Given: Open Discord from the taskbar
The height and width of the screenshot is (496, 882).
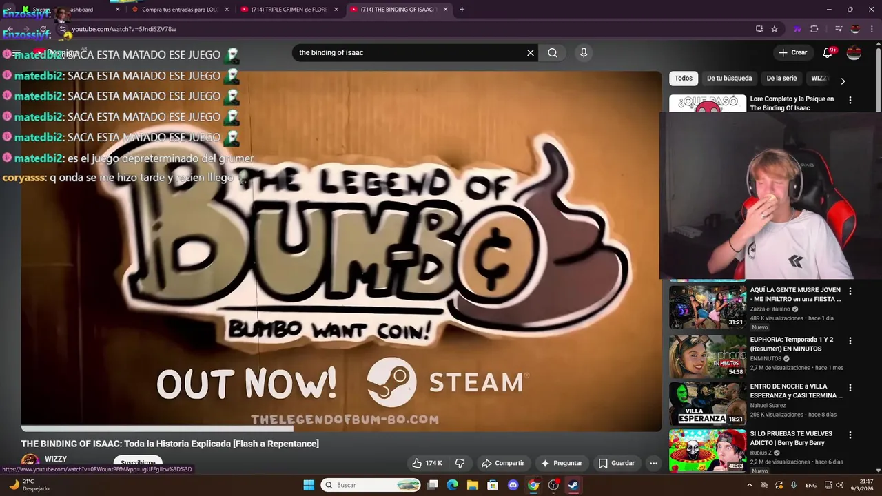Looking at the screenshot, I should tap(513, 485).
